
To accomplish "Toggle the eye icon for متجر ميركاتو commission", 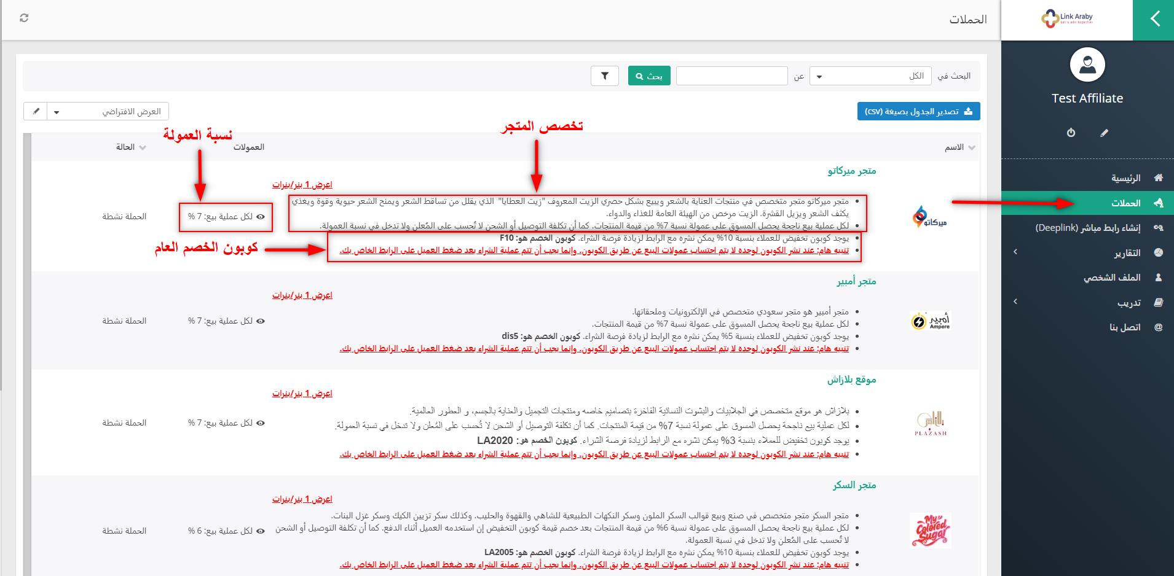I will pos(261,217).
